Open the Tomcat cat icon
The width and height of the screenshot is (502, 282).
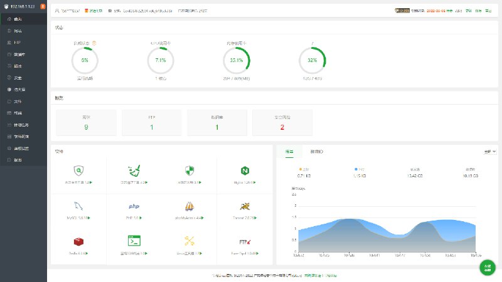tap(245, 206)
